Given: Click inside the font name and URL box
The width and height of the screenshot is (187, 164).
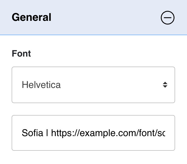Looking at the screenshot, I should pos(93,133).
